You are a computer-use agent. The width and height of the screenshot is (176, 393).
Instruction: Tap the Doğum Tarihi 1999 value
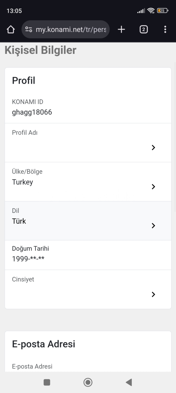28,258
